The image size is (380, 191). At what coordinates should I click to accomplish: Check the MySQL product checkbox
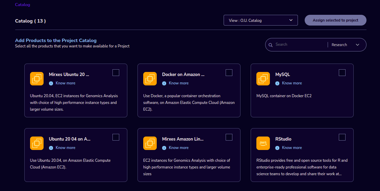[342, 73]
